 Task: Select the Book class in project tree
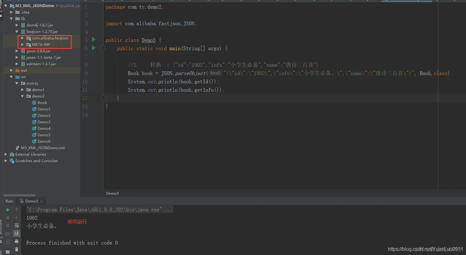click(x=40, y=103)
